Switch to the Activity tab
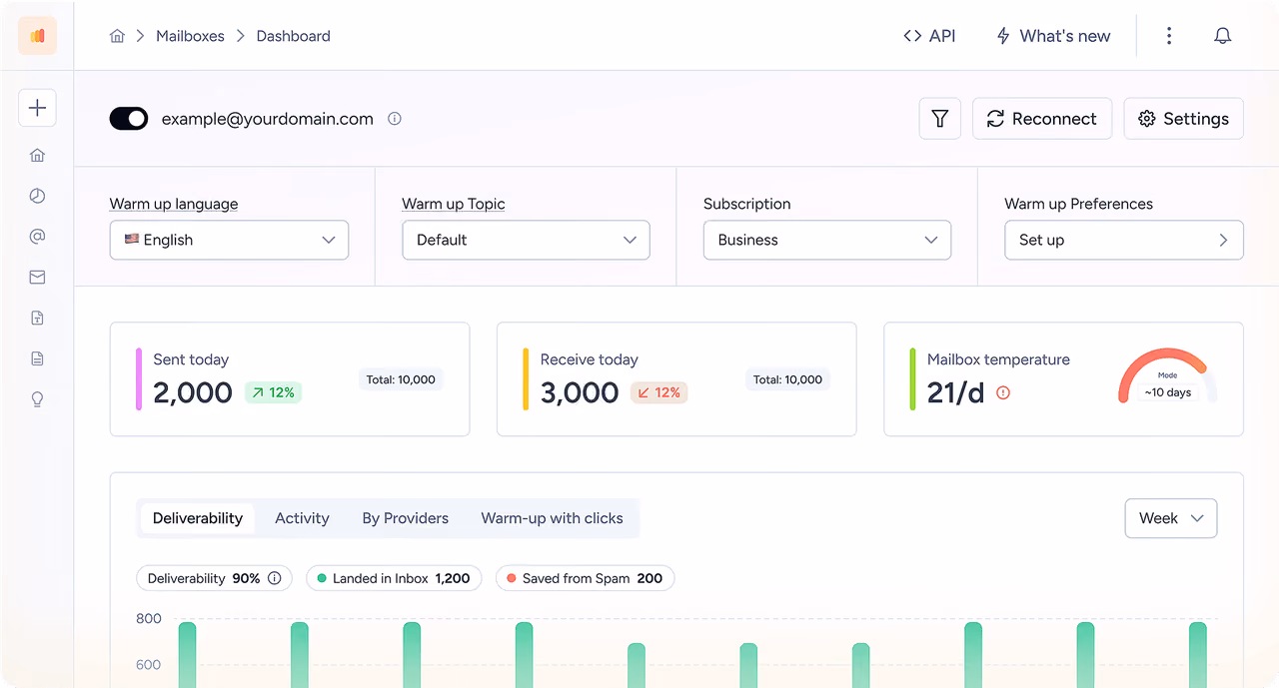 click(x=302, y=518)
